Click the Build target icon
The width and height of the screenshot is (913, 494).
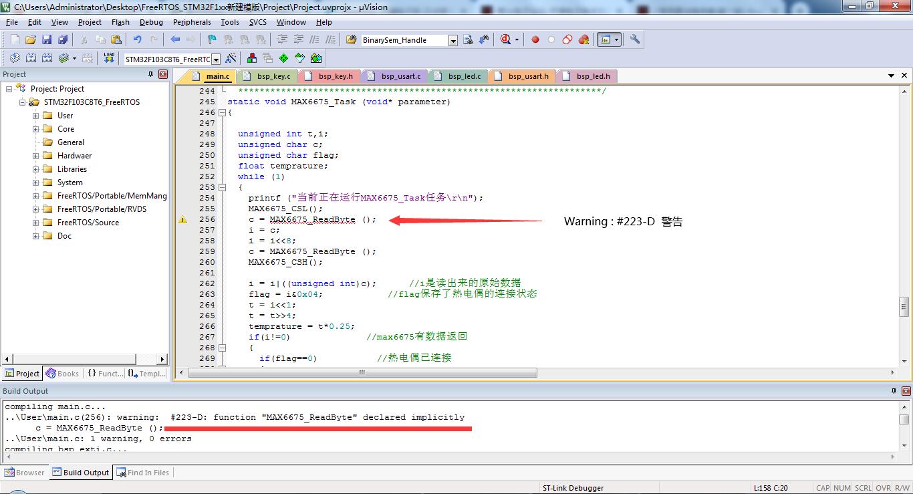tap(31, 59)
